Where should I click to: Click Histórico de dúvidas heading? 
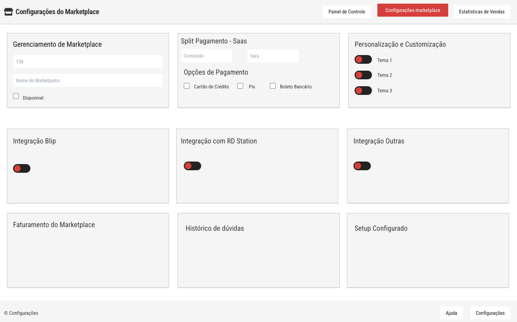point(215,228)
